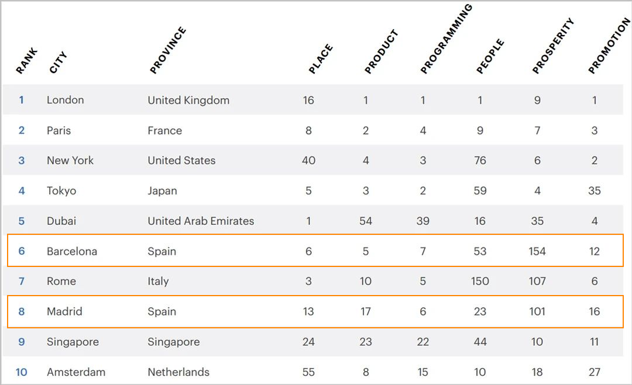This screenshot has height=385, width=632.
Task: Select the PROGRAMMING column header
Action: 446,39
